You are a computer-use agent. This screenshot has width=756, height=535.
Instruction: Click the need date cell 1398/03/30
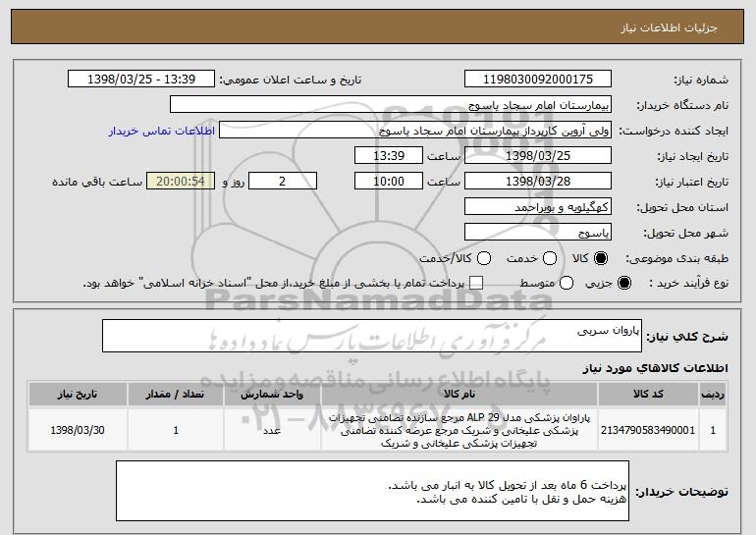tap(78, 430)
